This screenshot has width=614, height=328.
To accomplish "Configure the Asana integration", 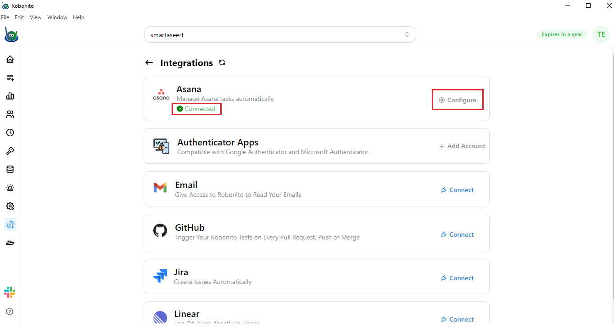I will (458, 100).
